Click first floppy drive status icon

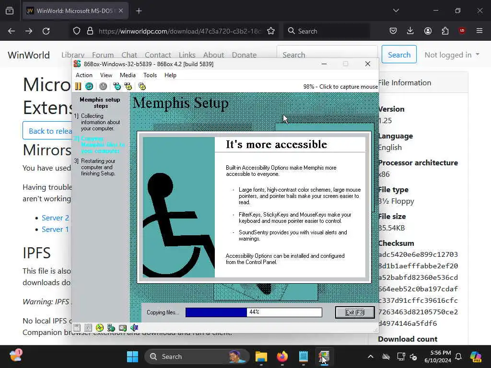77,328
